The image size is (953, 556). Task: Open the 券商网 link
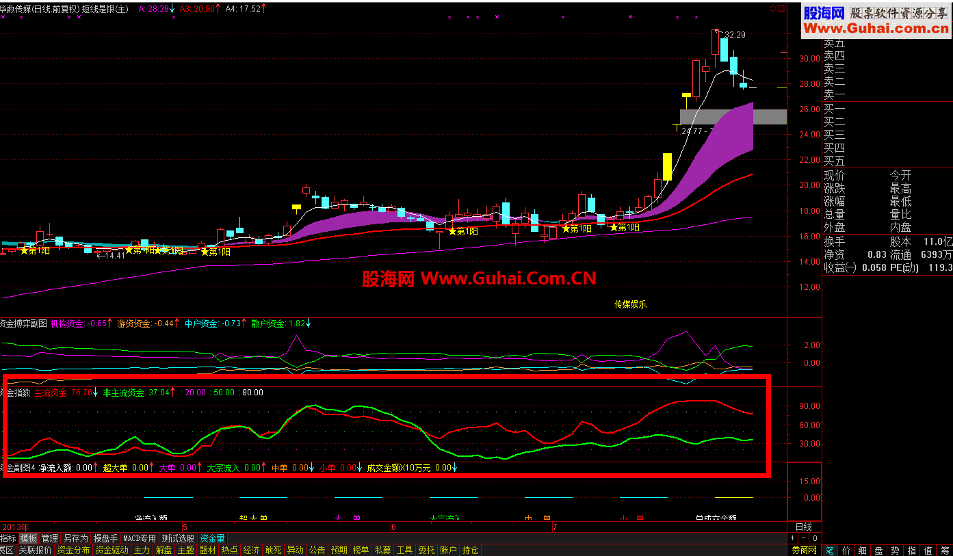[805, 550]
